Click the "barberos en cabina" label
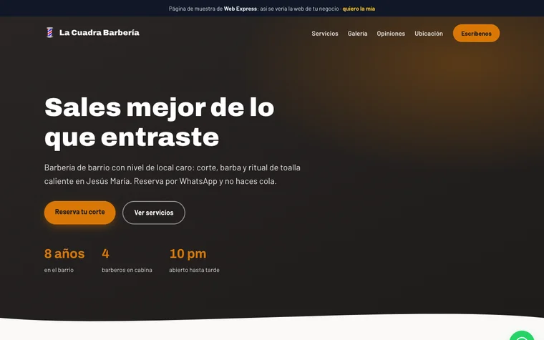Viewport: 544px width, 340px height. click(x=127, y=270)
